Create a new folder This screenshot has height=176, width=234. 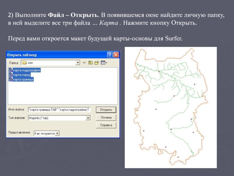pos(97,62)
